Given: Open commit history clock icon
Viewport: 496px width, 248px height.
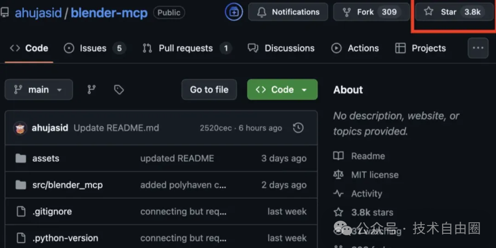Looking at the screenshot, I should click(x=298, y=128).
